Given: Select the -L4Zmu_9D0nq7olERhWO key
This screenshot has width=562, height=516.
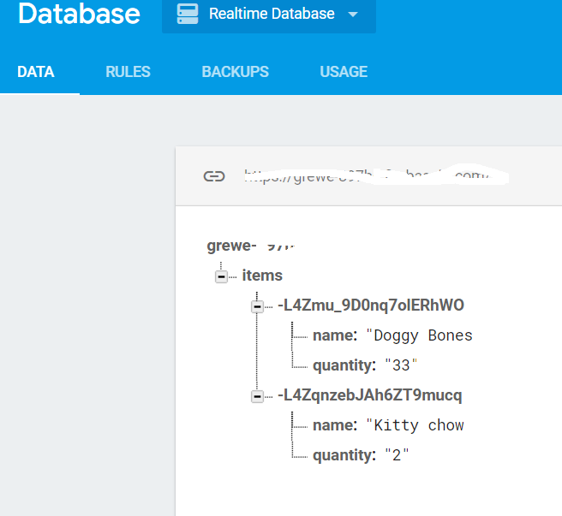Looking at the screenshot, I should coord(370,305).
